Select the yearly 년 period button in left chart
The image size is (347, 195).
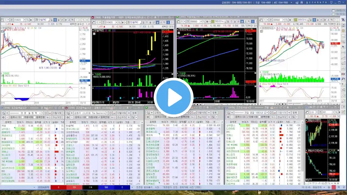coord(62,20)
